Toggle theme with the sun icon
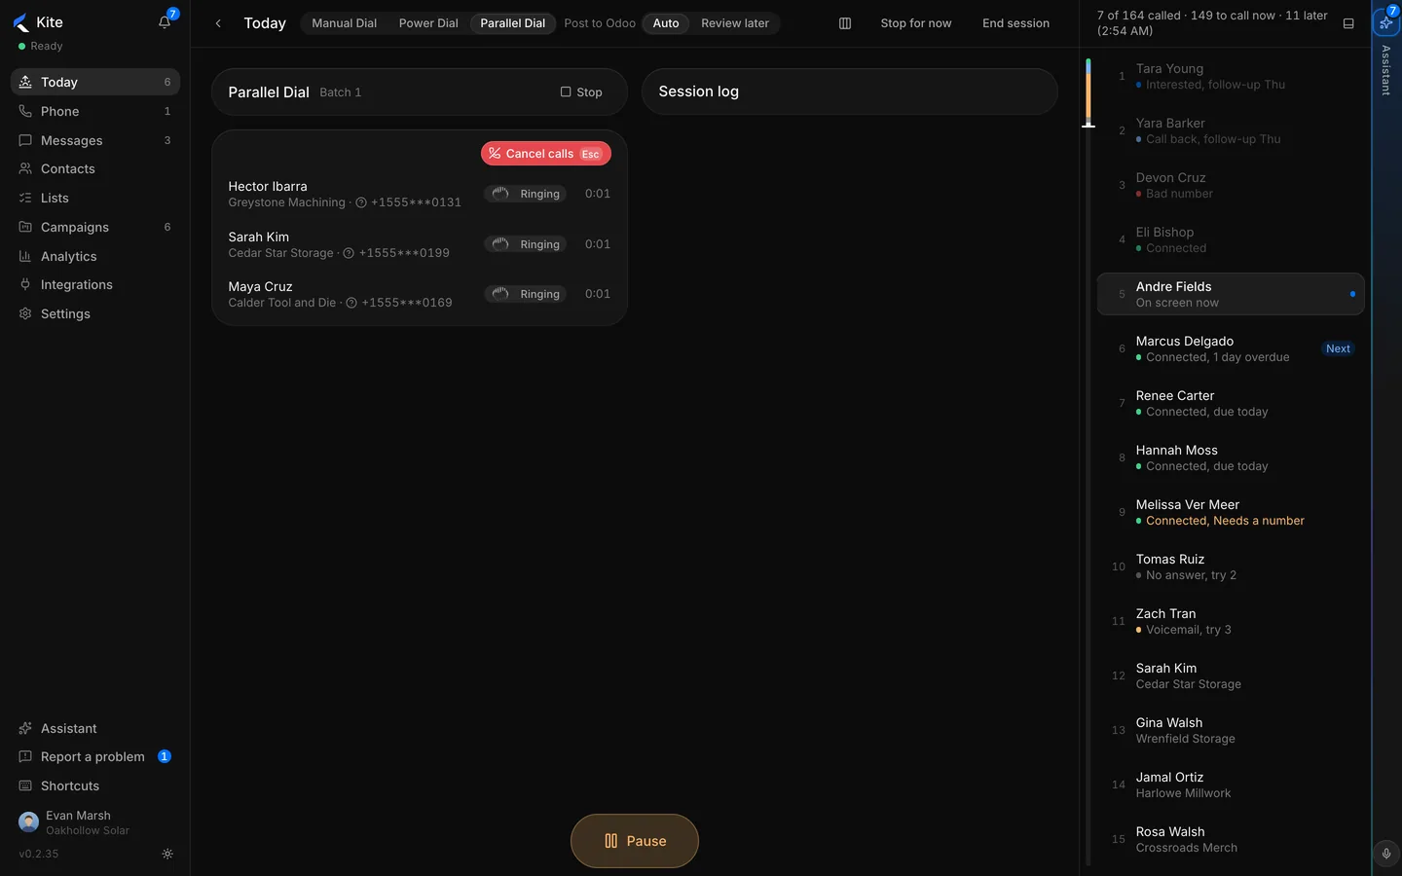The width and height of the screenshot is (1402, 876). tap(167, 854)
